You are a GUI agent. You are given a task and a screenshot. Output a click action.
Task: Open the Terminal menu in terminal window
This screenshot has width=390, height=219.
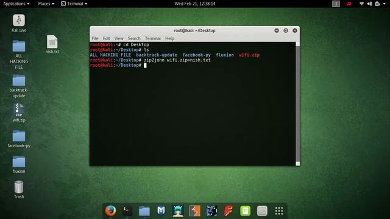(x=153, y=38)
